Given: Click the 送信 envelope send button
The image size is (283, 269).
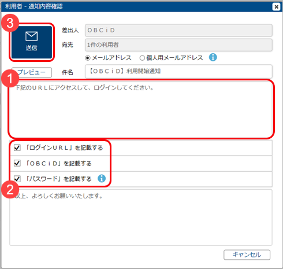Looking at the screenshot, I should (32, 42).
